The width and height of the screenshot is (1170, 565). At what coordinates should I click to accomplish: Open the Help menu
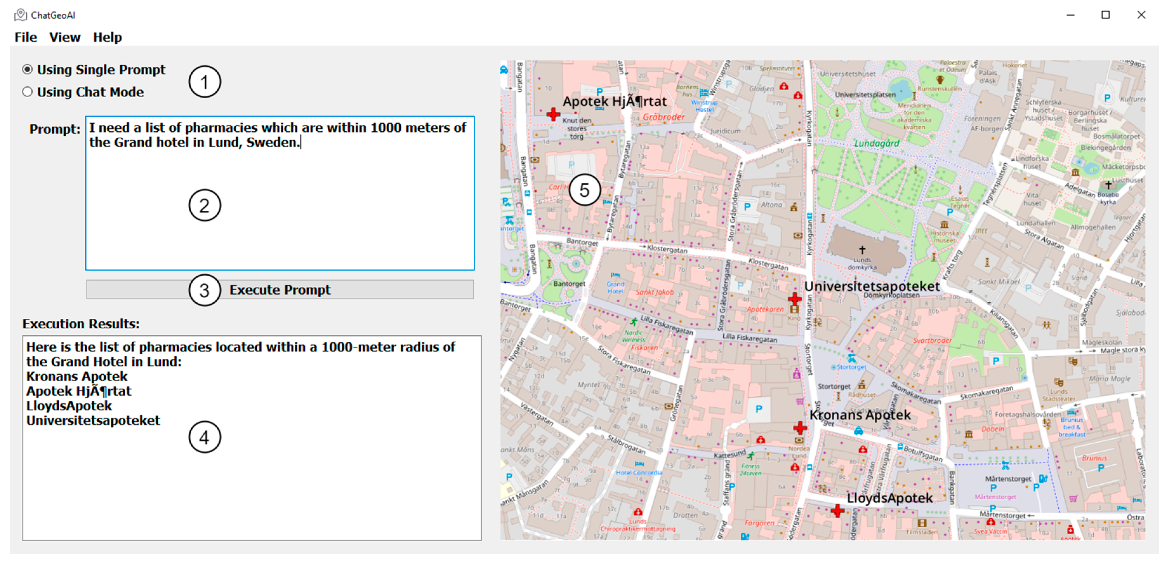[107, 37]
